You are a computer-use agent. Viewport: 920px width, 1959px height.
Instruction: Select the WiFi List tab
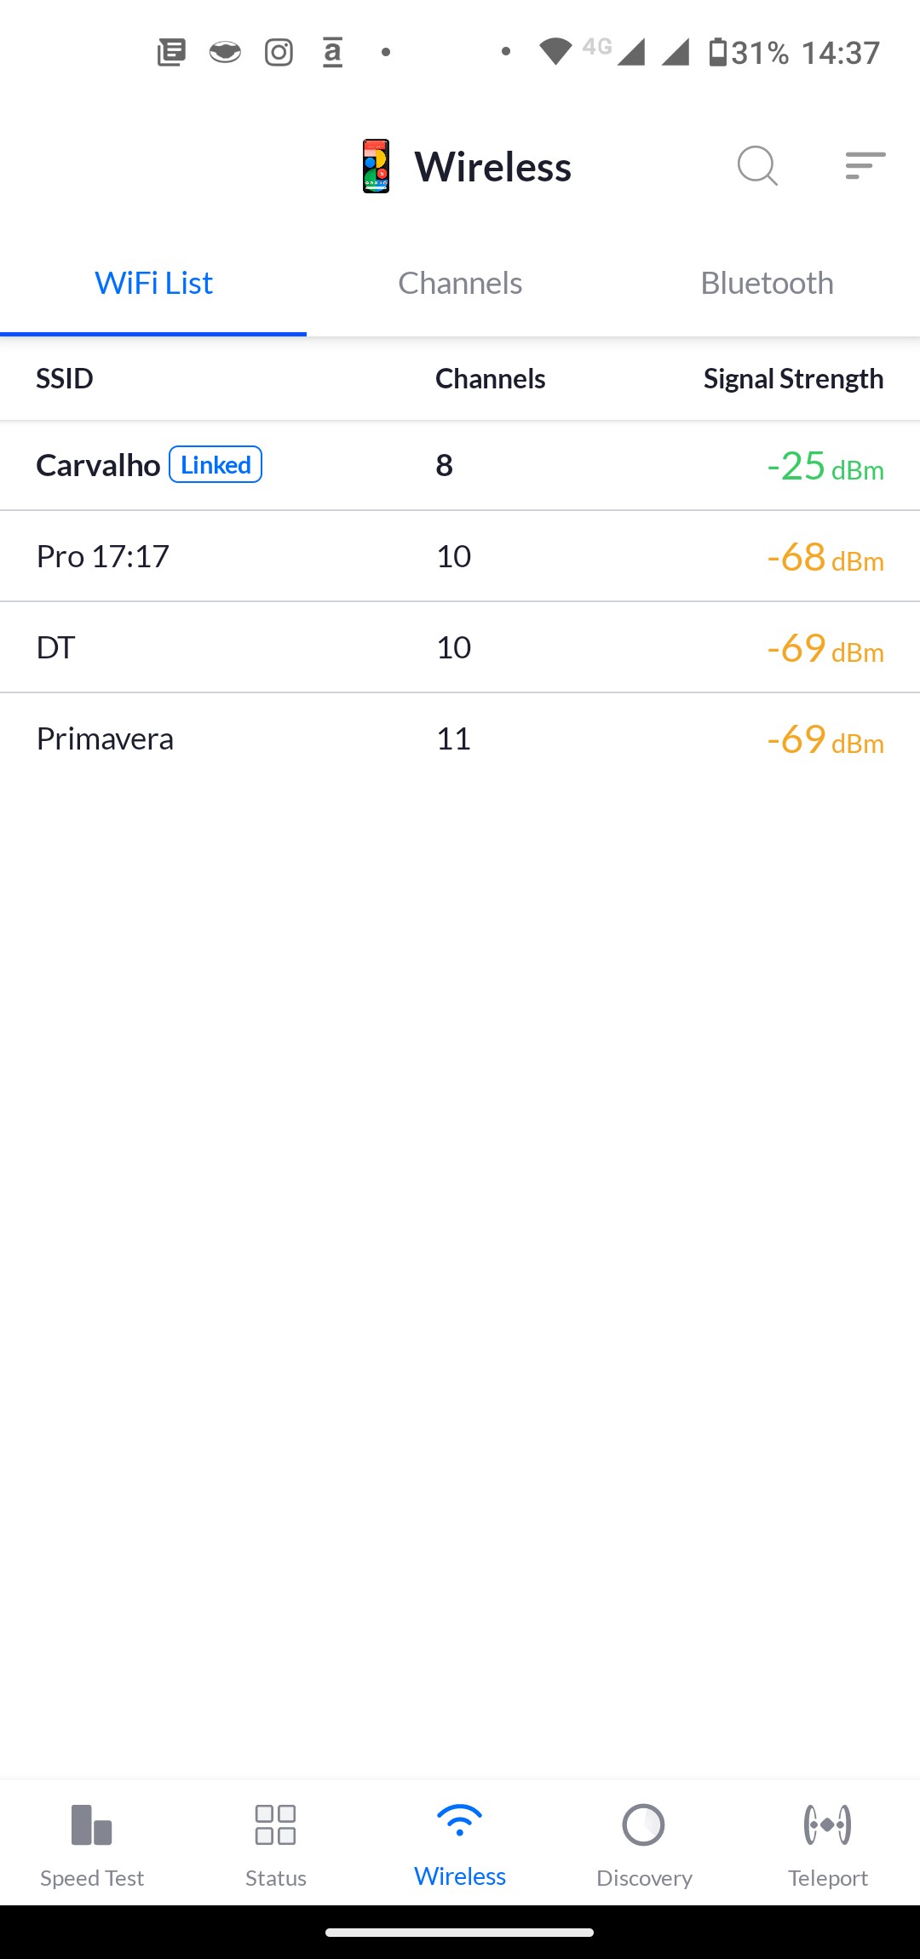pos(153,284)
